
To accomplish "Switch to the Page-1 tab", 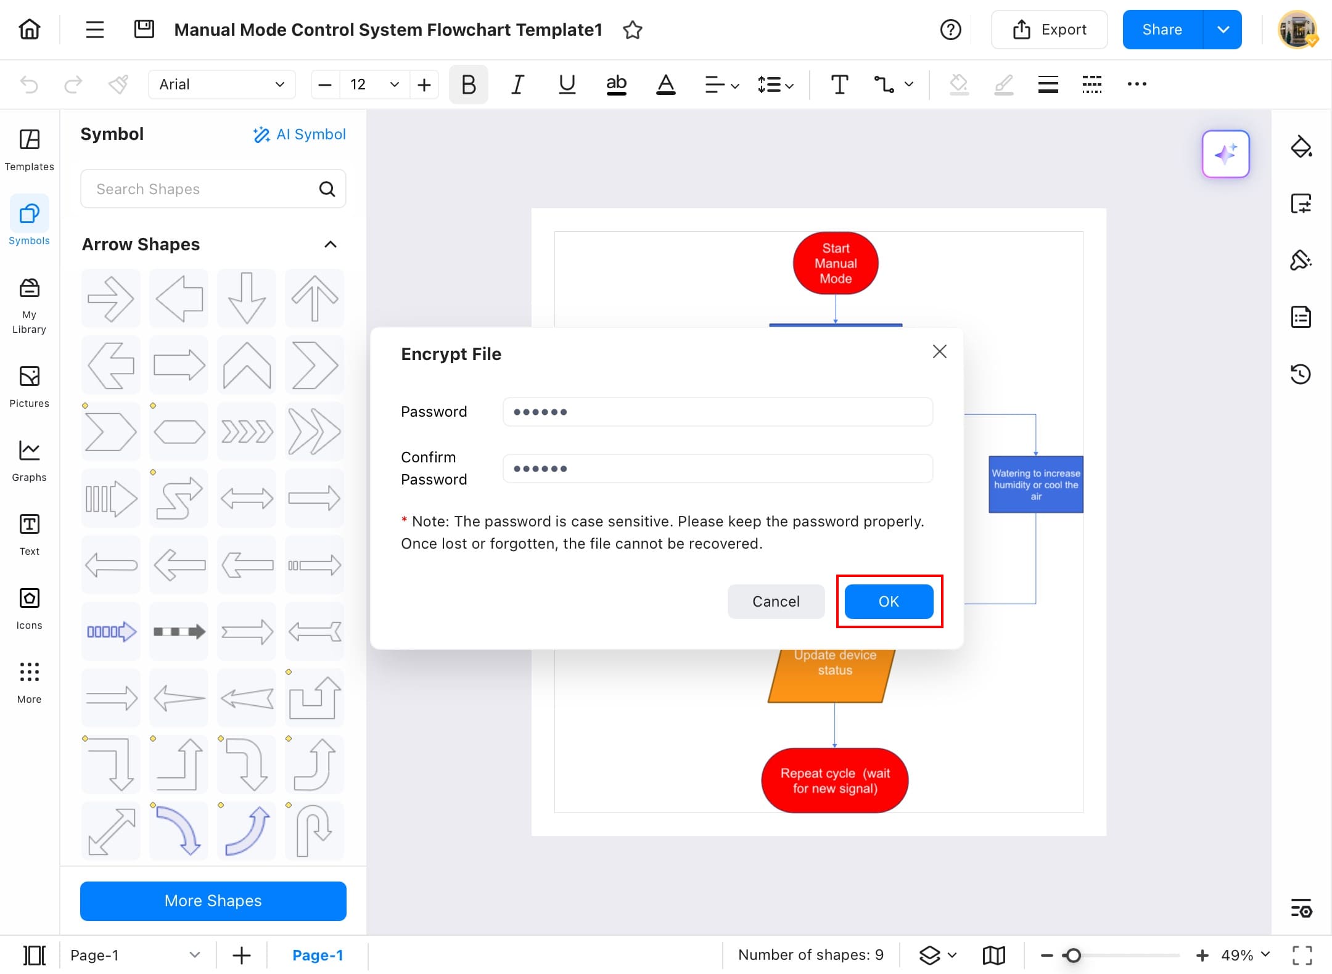I will point(317,955).
